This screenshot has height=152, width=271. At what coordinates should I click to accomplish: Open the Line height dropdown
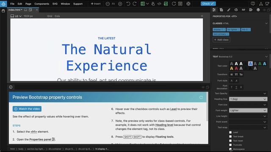click(248, 116)
